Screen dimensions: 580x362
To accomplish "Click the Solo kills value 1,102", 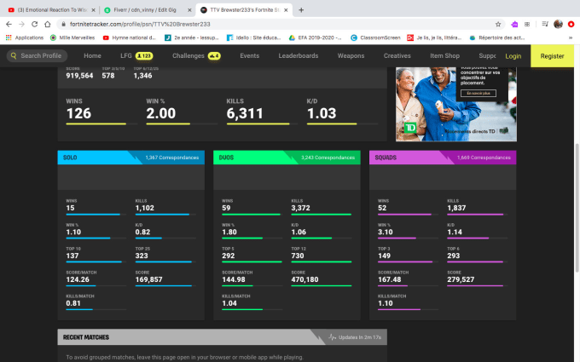I will tap(145, 208).
